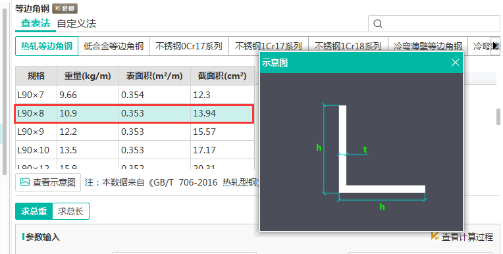Open the 查看示意图 diagram button
The image size is (503, 254).
point(48,182)
